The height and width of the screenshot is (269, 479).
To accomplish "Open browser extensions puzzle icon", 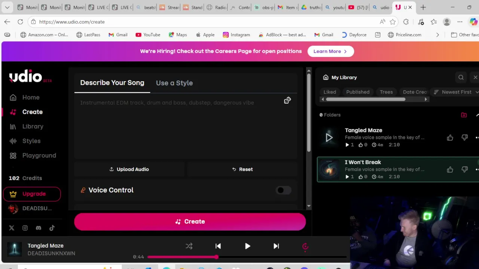I will click(x=406, y=22).
